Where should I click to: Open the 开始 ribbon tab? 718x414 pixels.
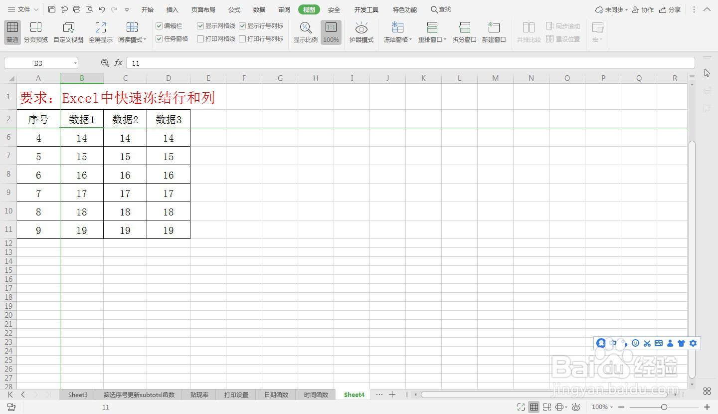pos(148,10)
